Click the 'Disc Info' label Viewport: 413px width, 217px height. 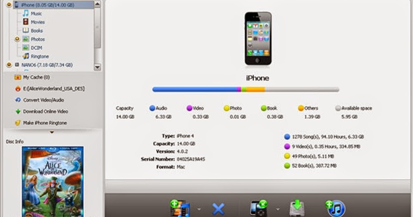pos(15,142)
